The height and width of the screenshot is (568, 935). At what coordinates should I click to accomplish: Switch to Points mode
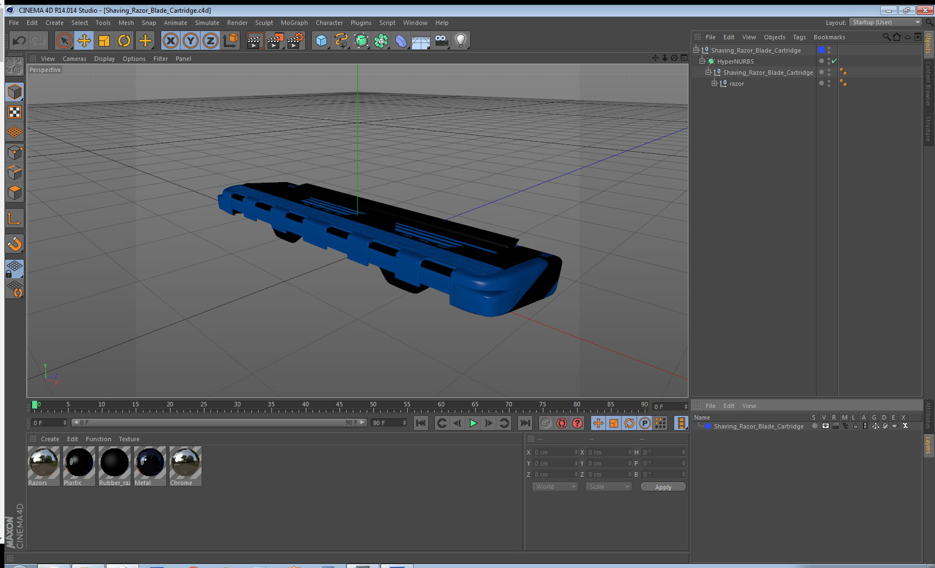(x=14, y=152)
